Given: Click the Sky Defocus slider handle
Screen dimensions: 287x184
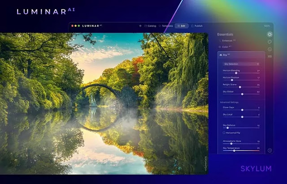Looking at the screenshot, I should (x=227, y=128).
